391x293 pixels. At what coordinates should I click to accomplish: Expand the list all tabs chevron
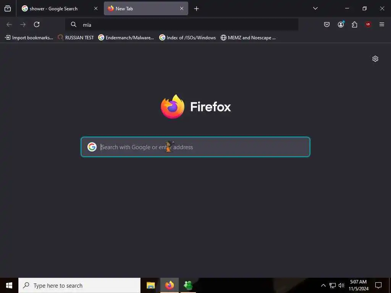click(315, 8)
